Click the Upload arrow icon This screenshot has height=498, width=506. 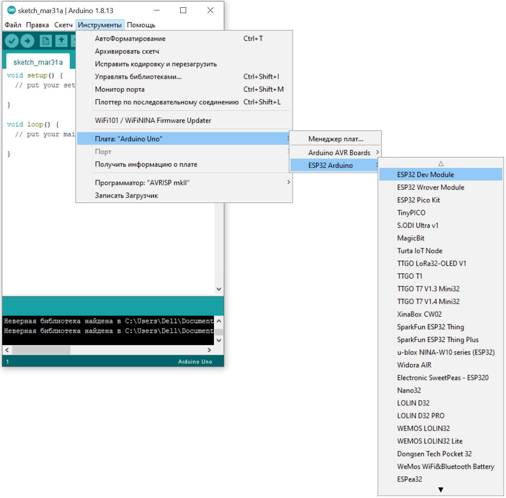coord(27,41)
